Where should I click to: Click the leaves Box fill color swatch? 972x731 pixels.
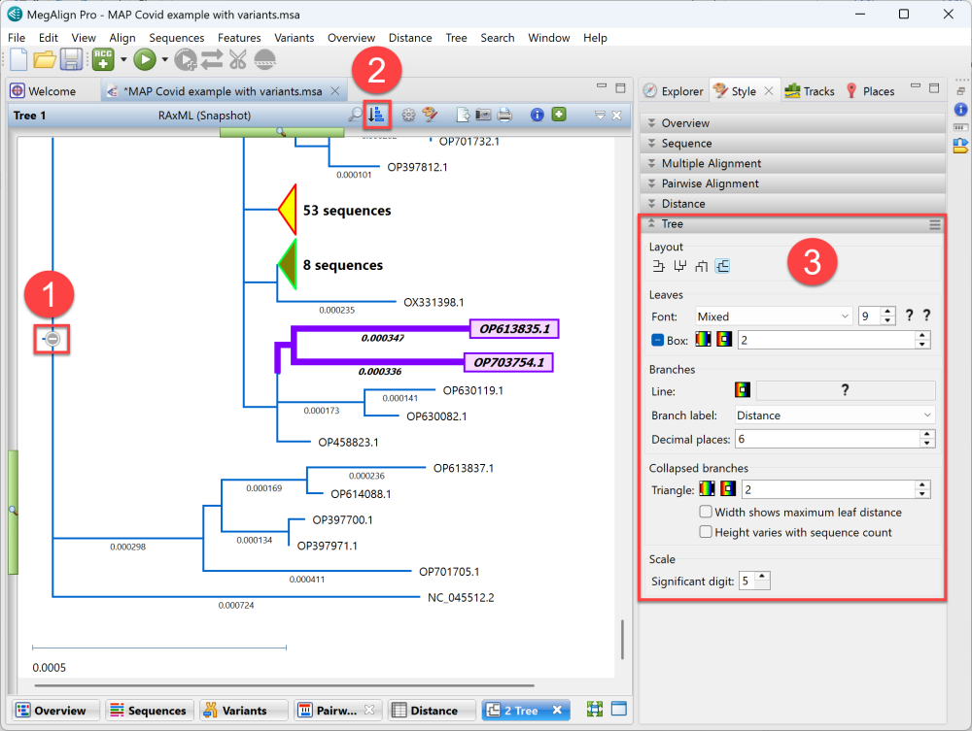click(703, 339)
